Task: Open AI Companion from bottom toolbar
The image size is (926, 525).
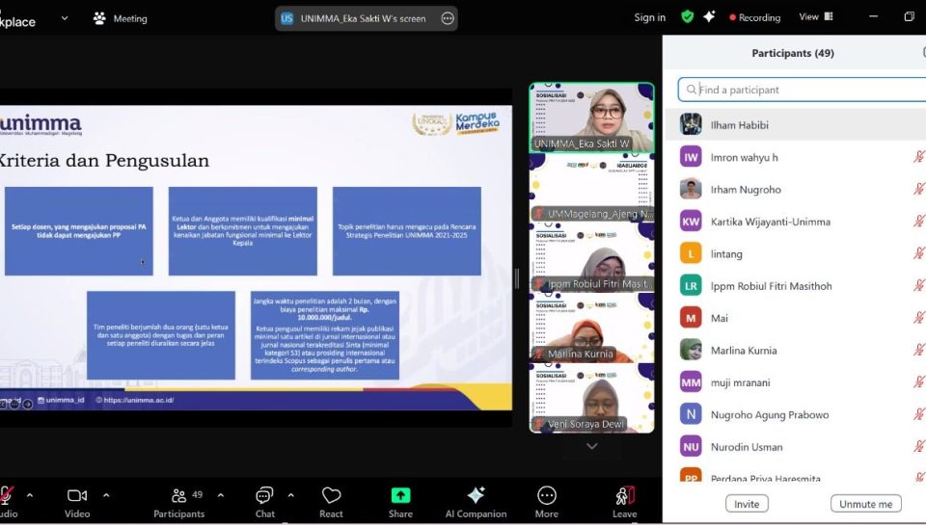Action: (x=476, y=496)
